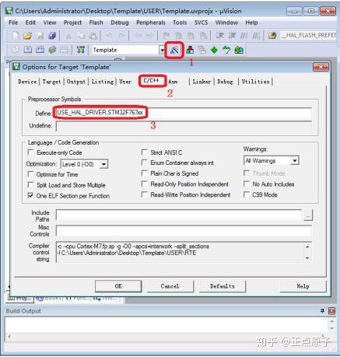The image size is (340, 357).
Task: Confirm options with OK button
Action: click(118, 286)
